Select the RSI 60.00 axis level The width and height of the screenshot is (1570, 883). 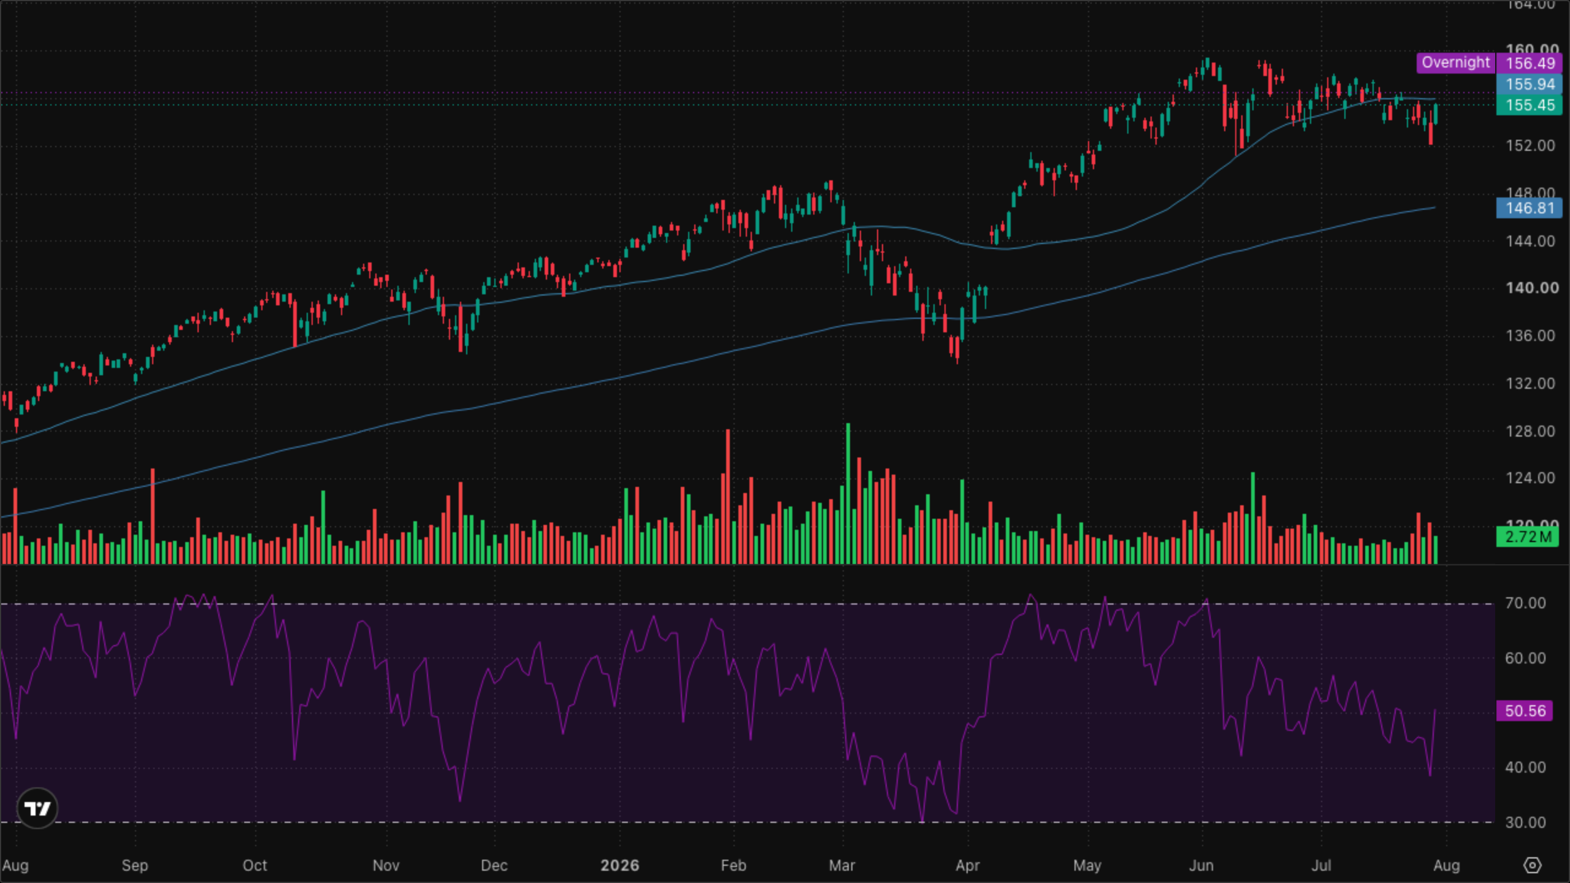(x=1525, y=658)
